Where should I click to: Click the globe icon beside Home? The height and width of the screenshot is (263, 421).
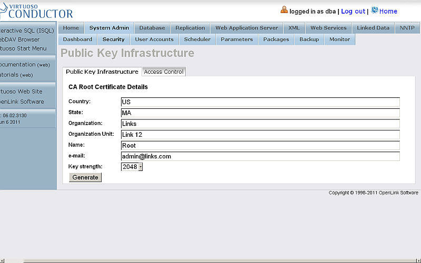(375, 10)
